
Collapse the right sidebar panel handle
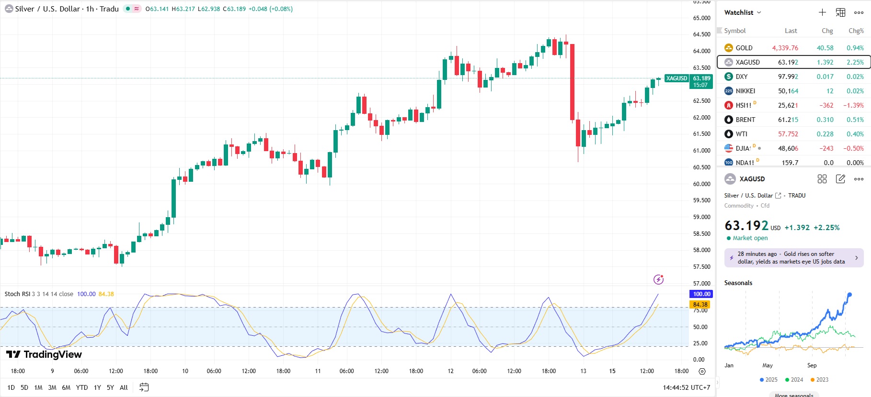tap(717, 383)
